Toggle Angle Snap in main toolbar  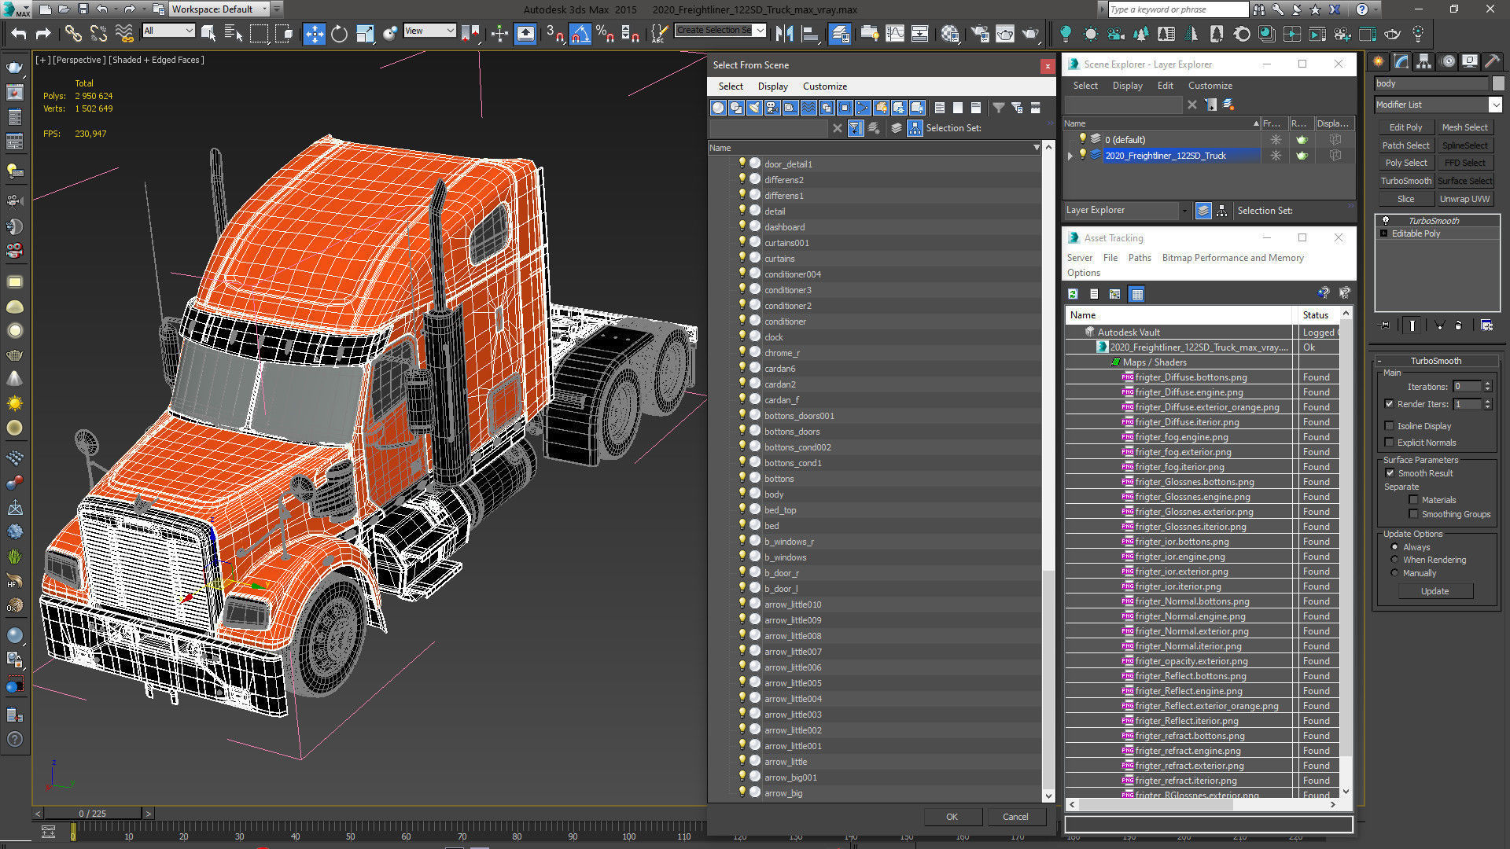tap(580, 34)
